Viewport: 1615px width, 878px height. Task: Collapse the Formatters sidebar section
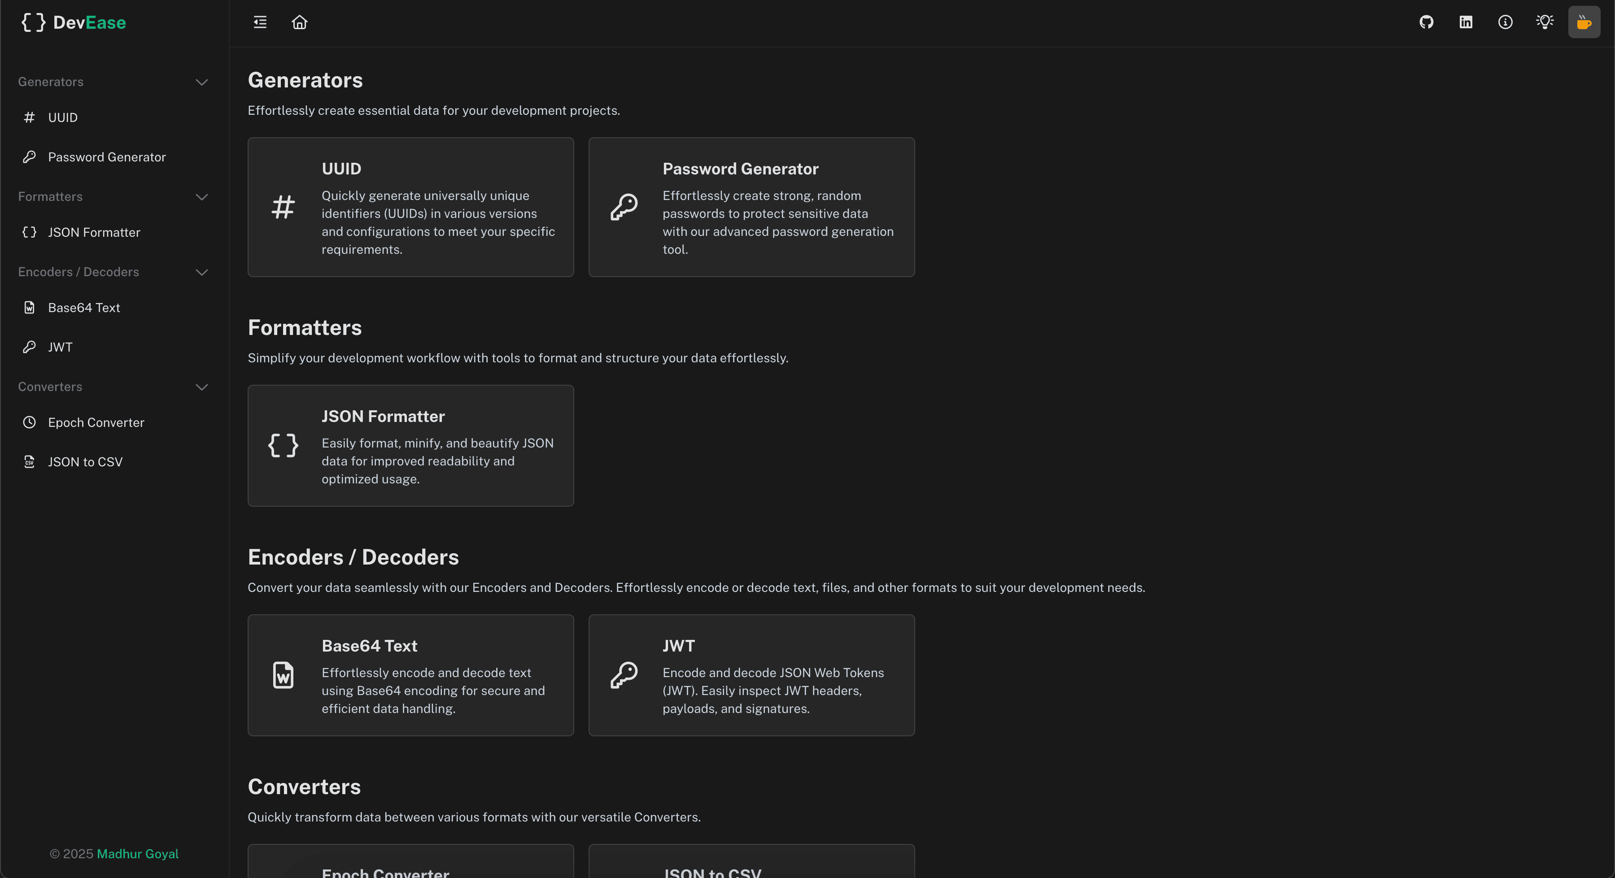tap(201, 197)
